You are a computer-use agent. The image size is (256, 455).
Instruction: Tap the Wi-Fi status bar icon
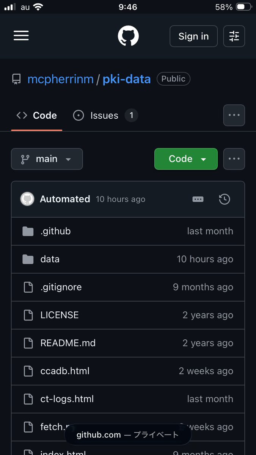pos(38,7)
